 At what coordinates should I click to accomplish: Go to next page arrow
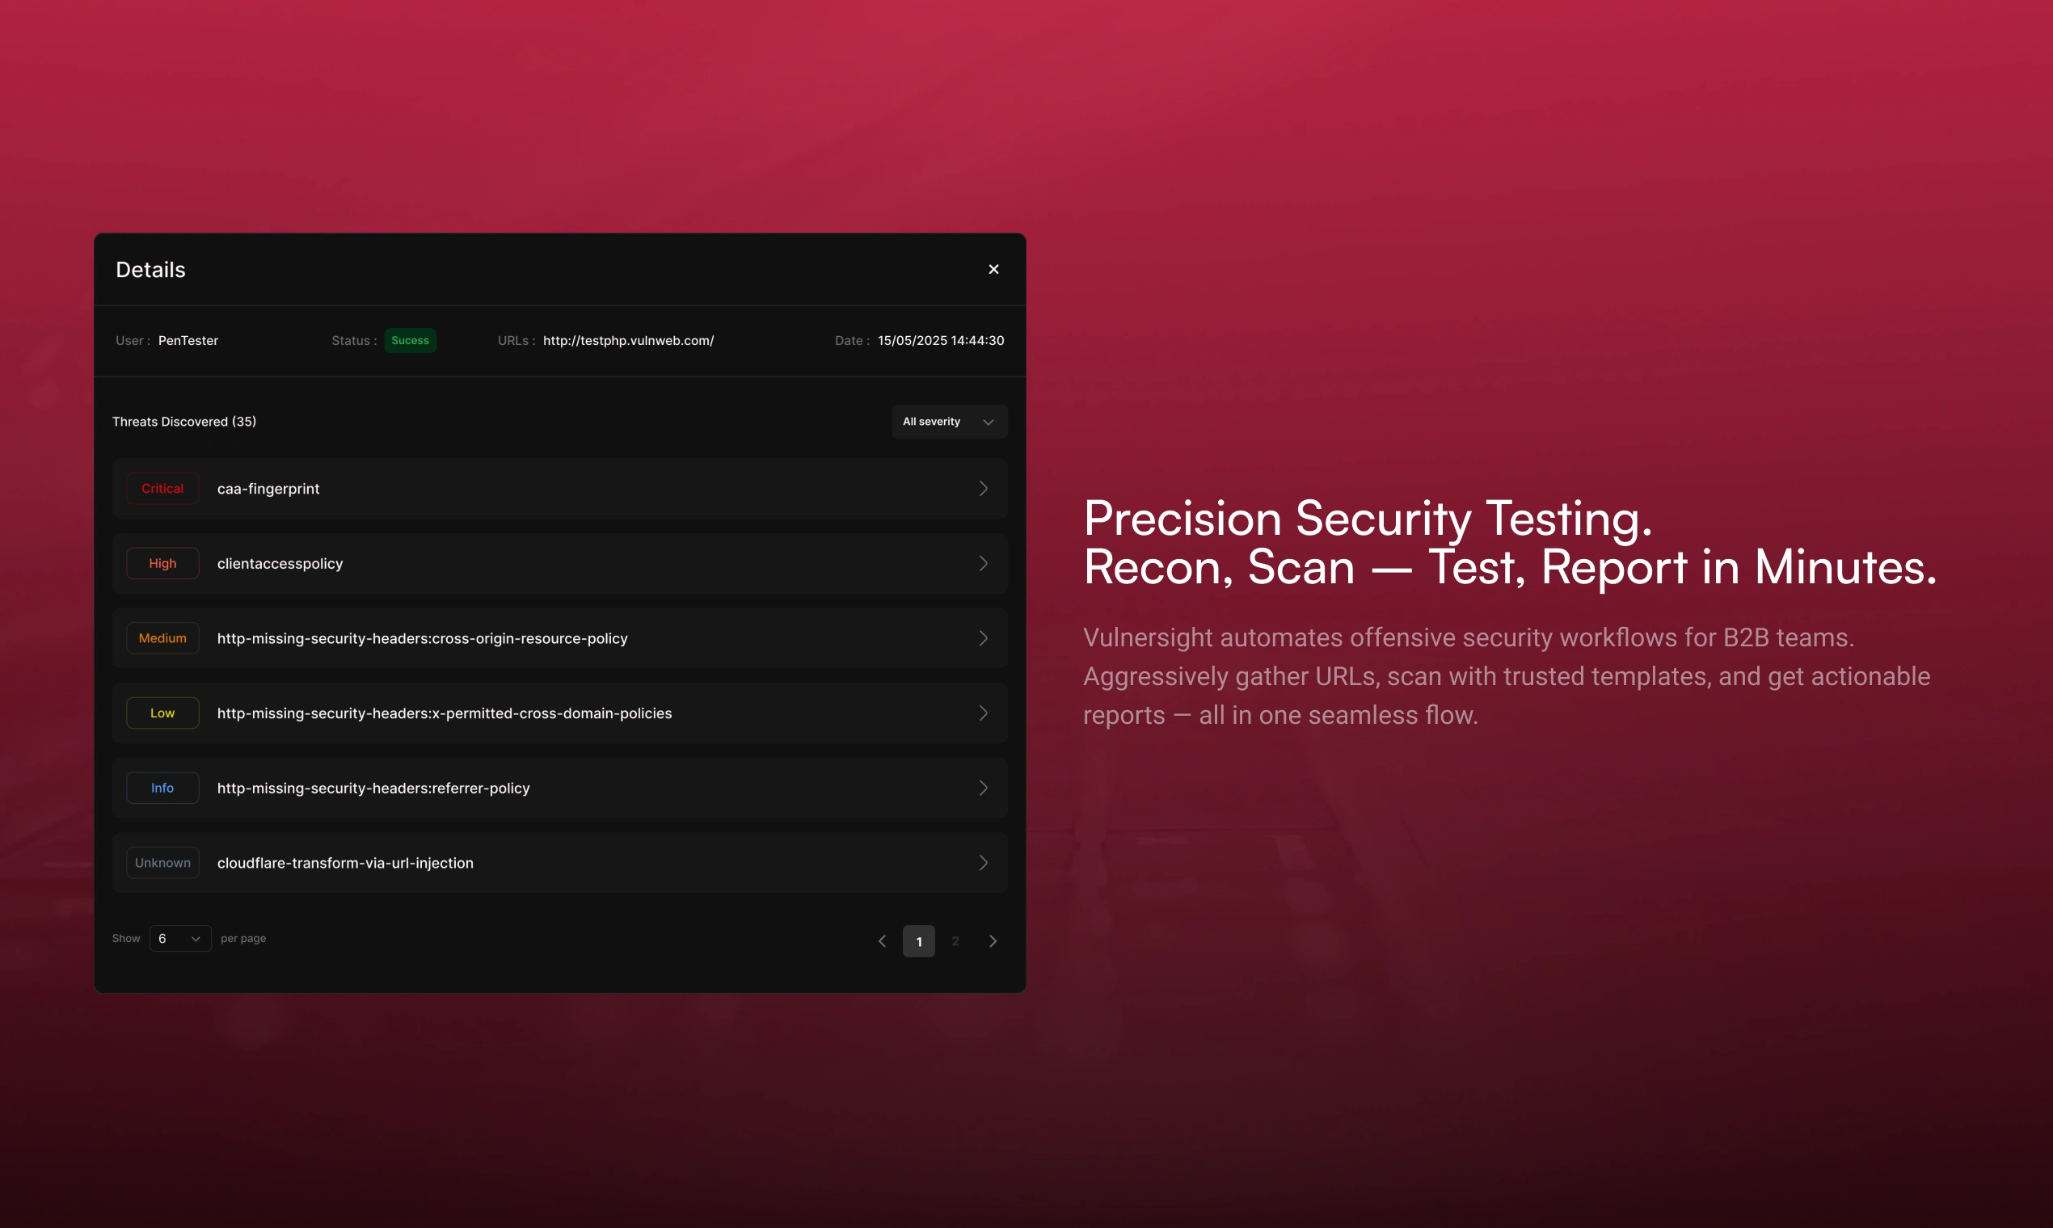pyautogui.click(x=993, y=941)
